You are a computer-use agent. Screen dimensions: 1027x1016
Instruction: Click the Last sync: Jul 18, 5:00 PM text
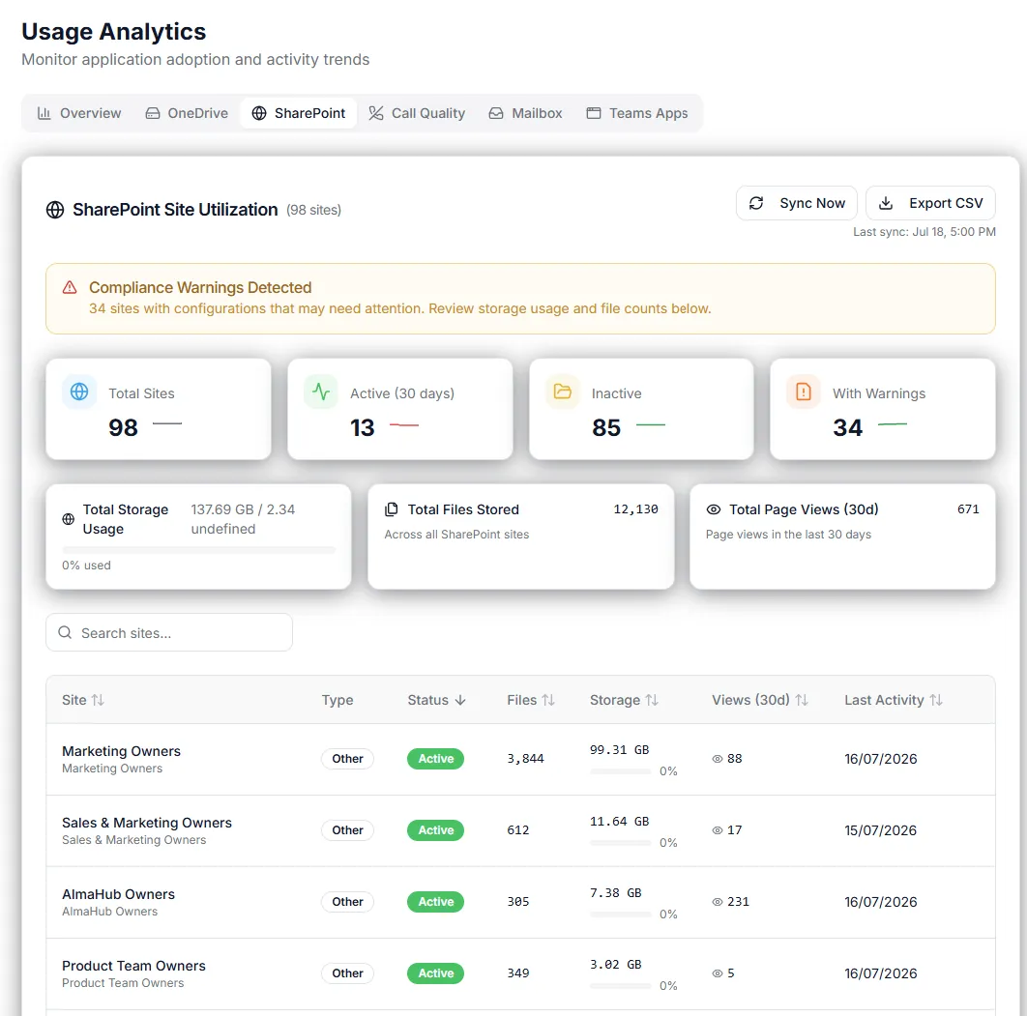point(924,232)
